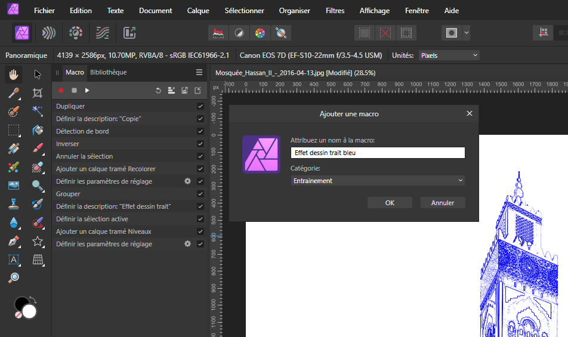Open the Macro panel hamburger menu
568x337 pixels.
point(199,72)
